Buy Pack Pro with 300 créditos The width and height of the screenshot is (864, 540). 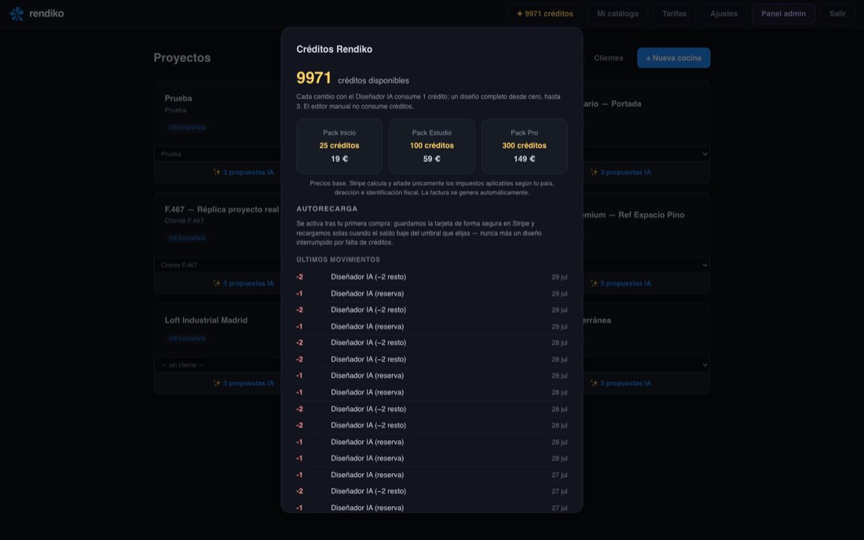click(x=524, y=146)
